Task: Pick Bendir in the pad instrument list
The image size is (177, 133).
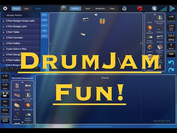Action: (x=17, y=106)
